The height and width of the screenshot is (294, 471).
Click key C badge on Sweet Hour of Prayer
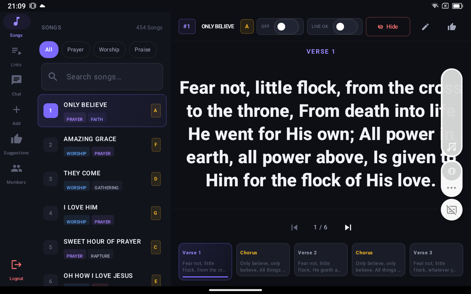pyautogui.click(x=156, y=247)
